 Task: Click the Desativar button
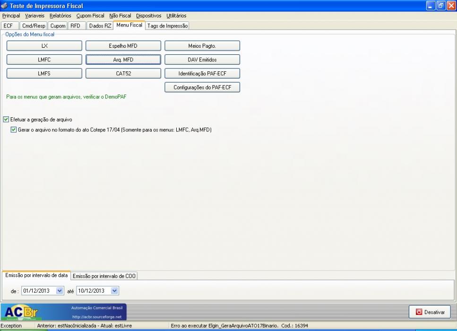coord(430,312)
